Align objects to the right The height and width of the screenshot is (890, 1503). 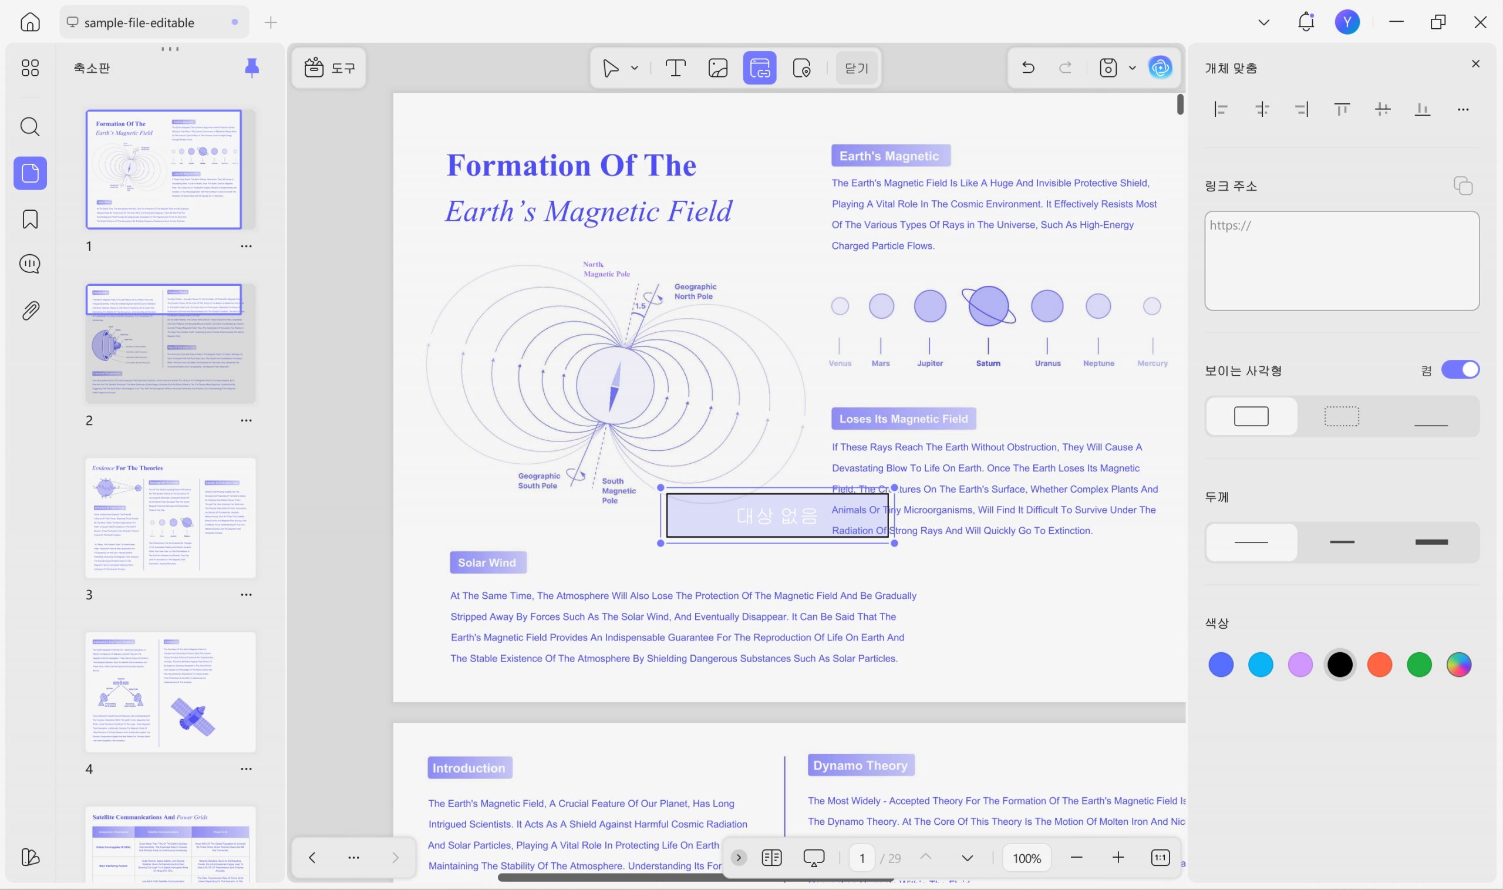1302,109
